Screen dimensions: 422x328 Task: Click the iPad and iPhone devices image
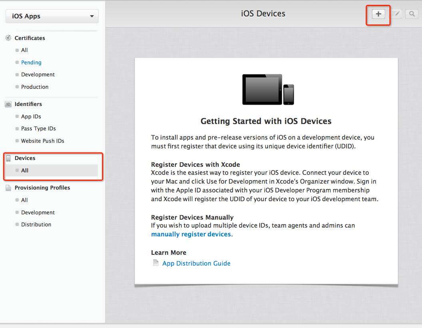click(x=268, y=90)
